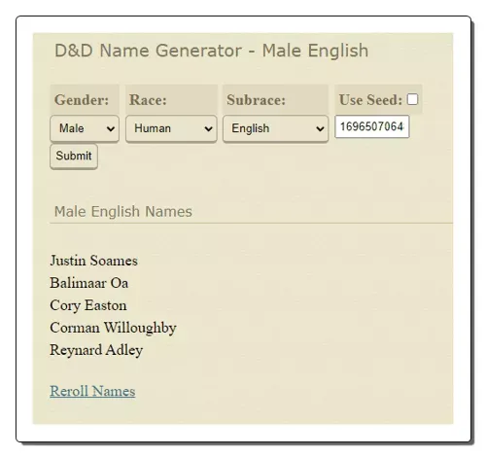486x457 pixels.
Task: Select the generated name Balimaar Oa
Action: tap(88, 283)
